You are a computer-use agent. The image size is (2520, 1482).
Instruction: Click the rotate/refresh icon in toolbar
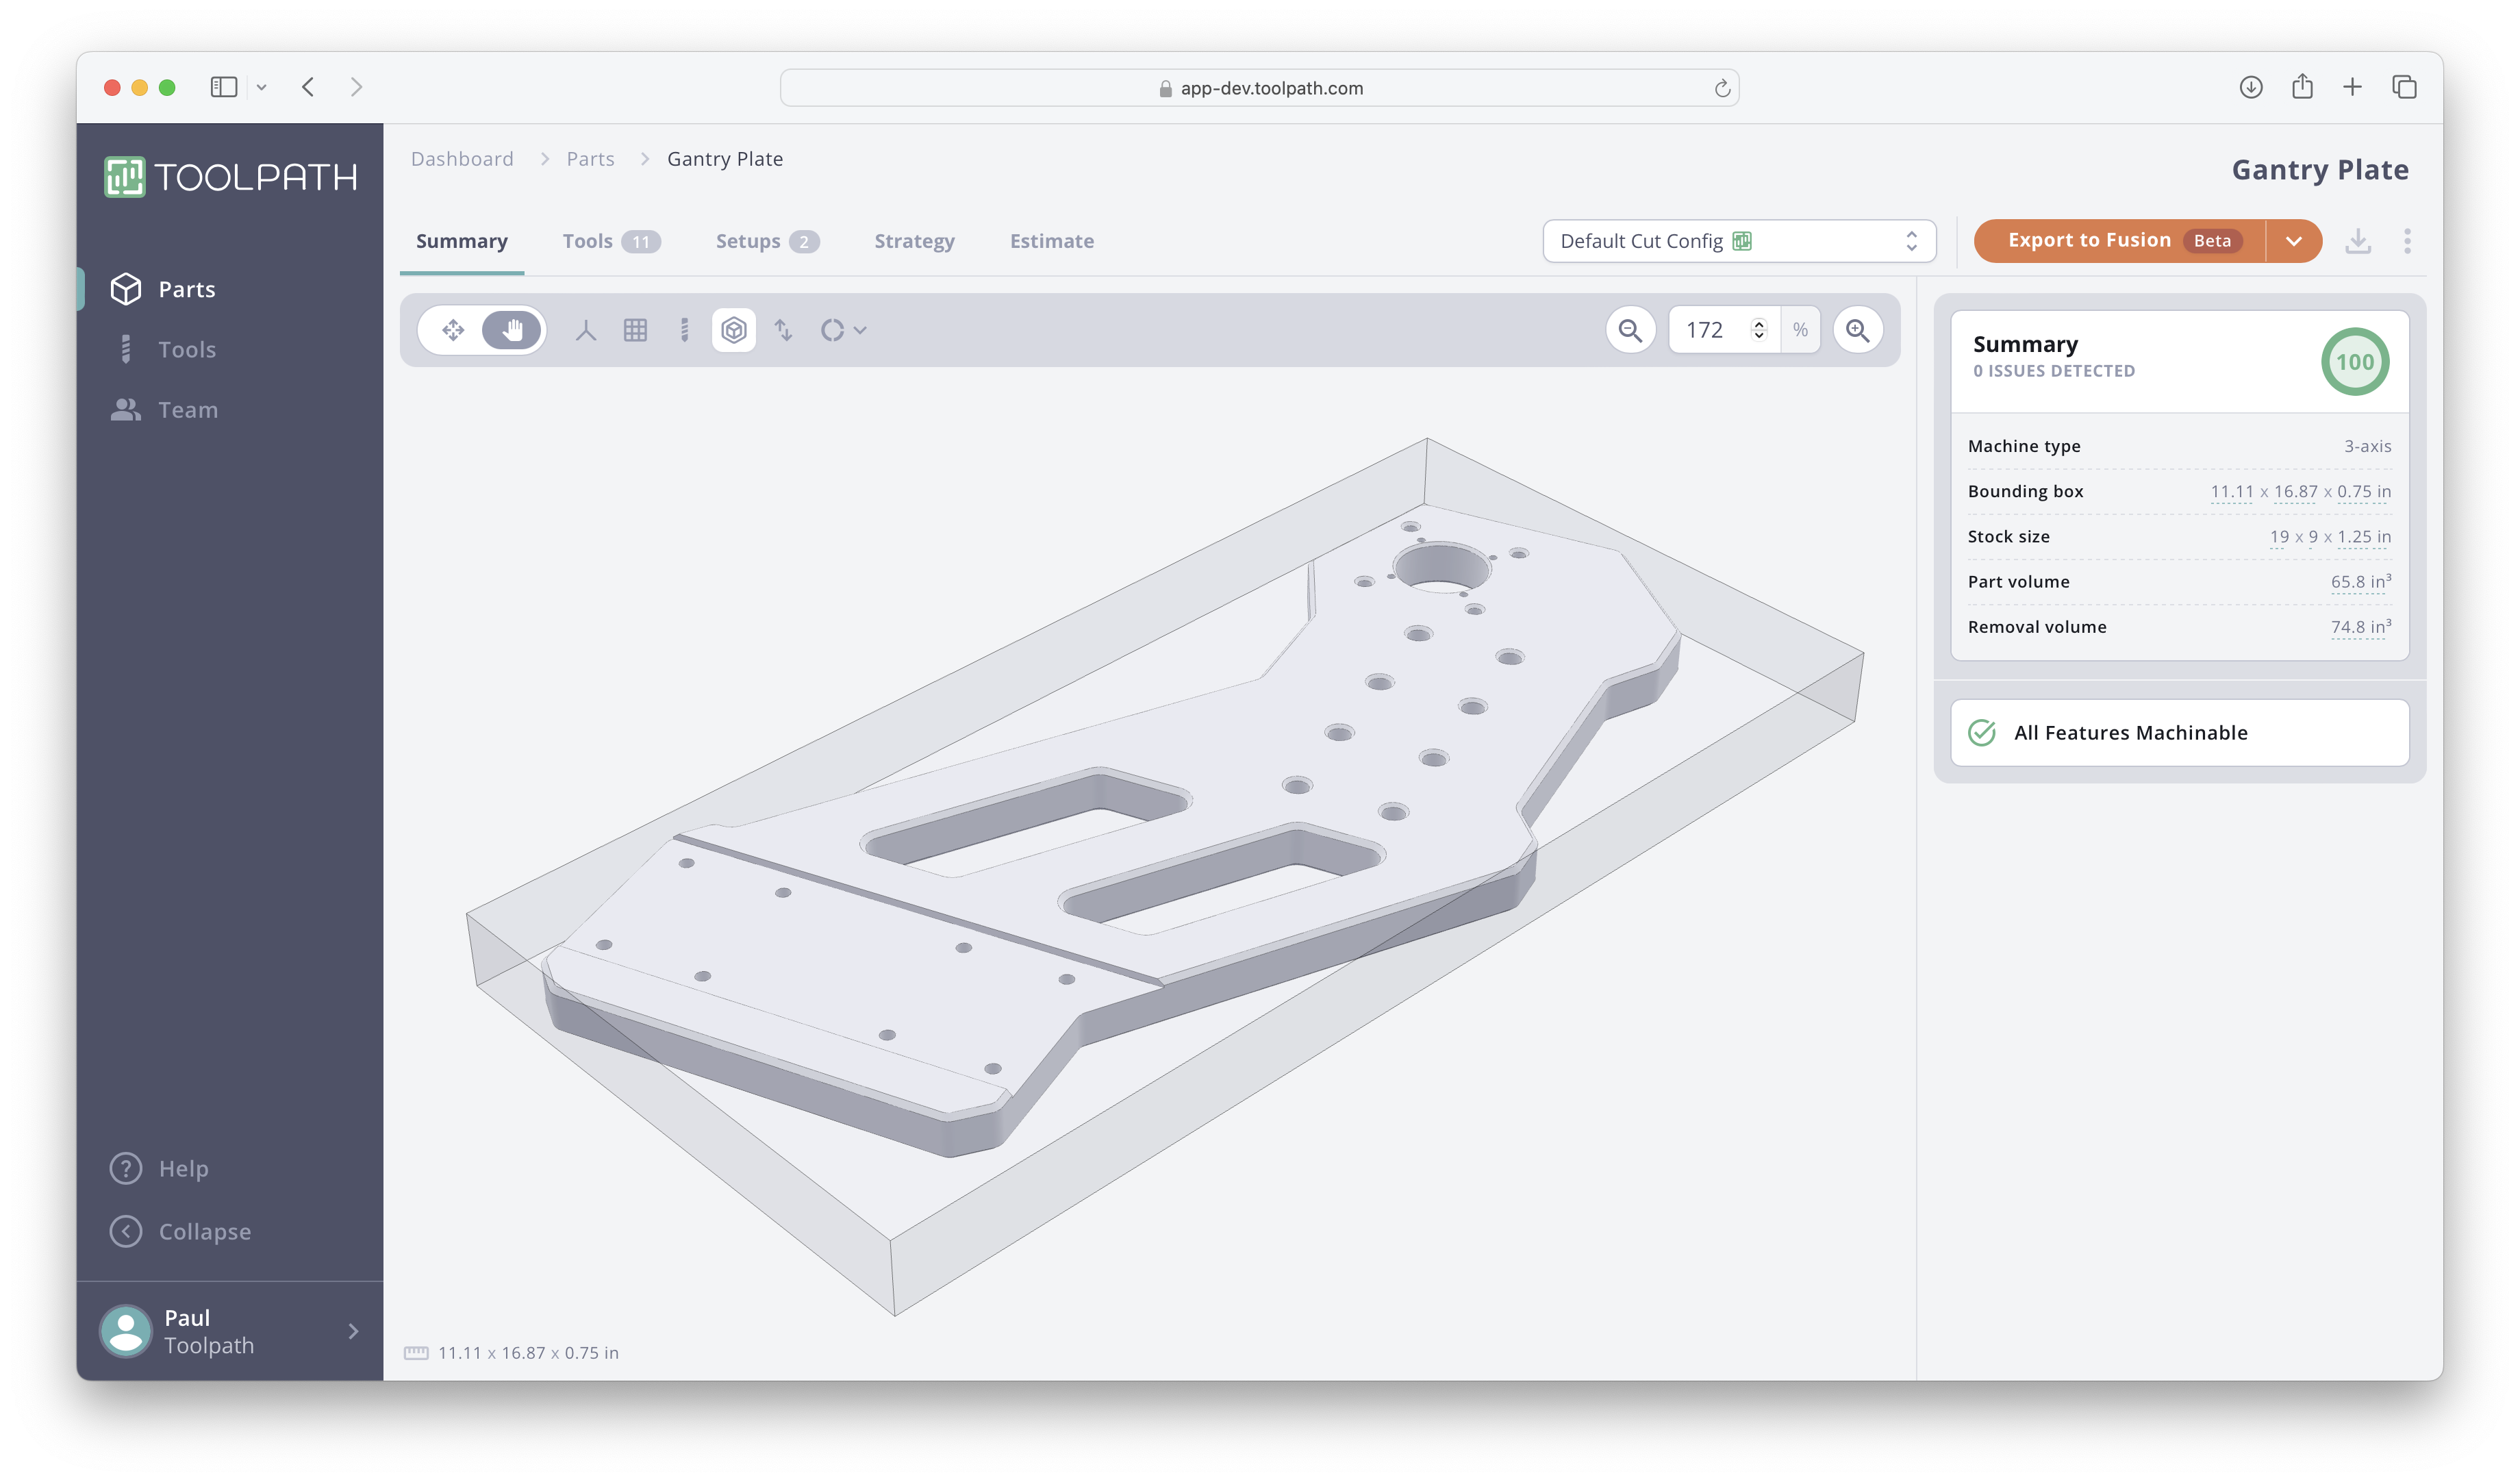pos(837,330)
